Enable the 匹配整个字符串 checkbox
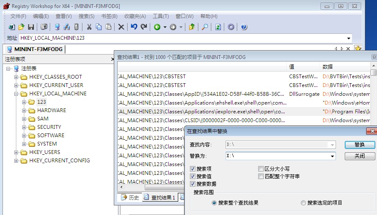Viewport: 377px width, 215px height. tap(261, 177)
